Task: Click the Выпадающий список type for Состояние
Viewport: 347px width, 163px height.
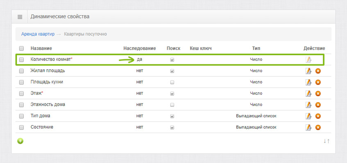Action: tap(256, 127)
